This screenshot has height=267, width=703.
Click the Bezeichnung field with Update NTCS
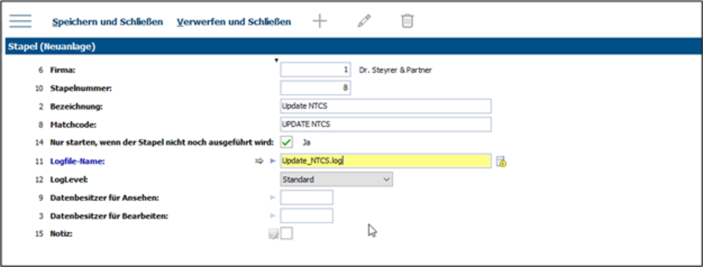pos(385,106)
